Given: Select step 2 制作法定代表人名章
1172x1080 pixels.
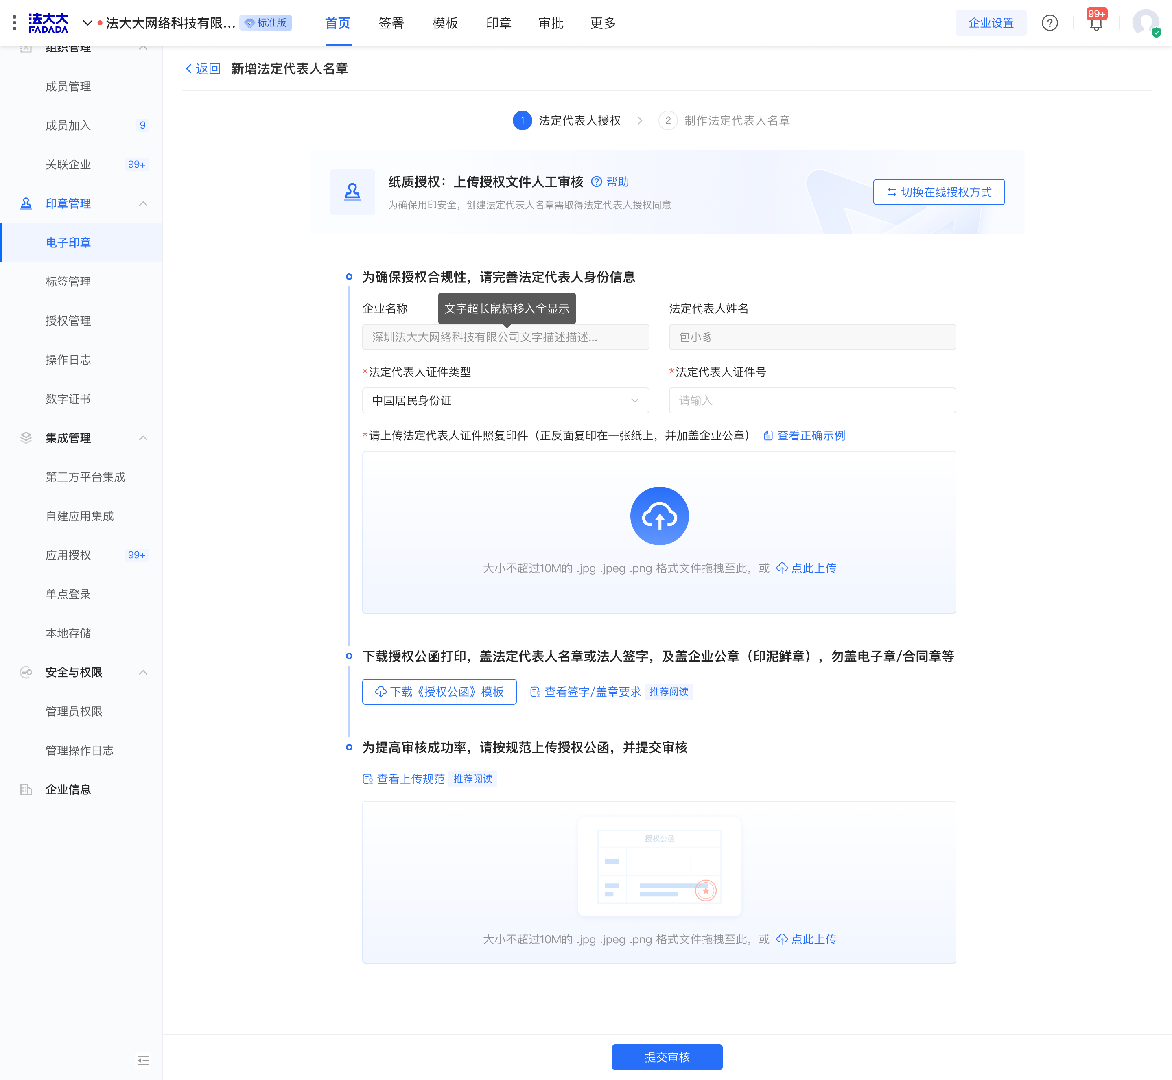Looking at the screenshot, I should pos(724,120).
